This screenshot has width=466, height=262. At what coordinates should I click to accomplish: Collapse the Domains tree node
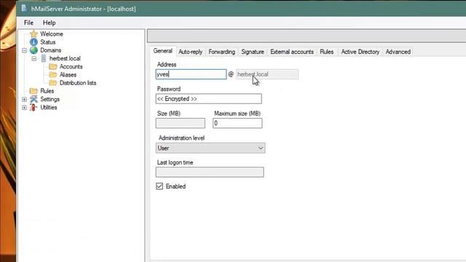point(24,50)
